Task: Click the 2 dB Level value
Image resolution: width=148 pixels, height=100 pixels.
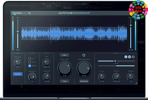Action: [x=18, y=50]
